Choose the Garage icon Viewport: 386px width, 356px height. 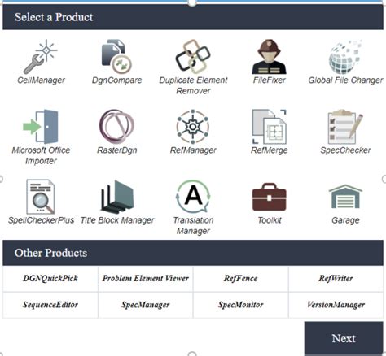pyautogui.click(x=345, y=197)
